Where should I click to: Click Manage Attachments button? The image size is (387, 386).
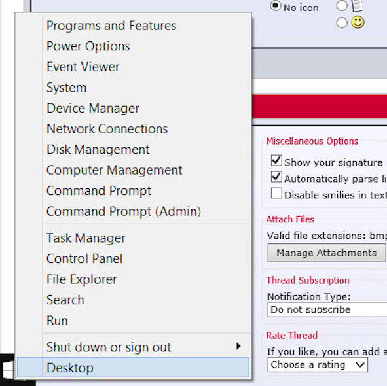[327, 253]
